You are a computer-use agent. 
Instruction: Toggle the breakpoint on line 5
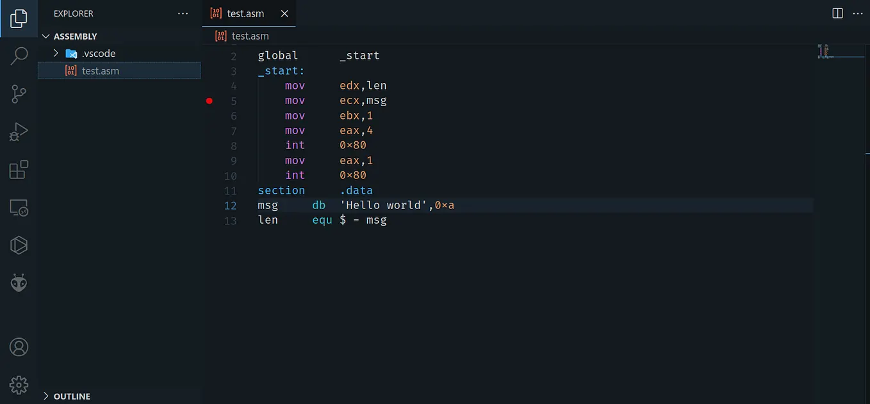pos(209,100)
